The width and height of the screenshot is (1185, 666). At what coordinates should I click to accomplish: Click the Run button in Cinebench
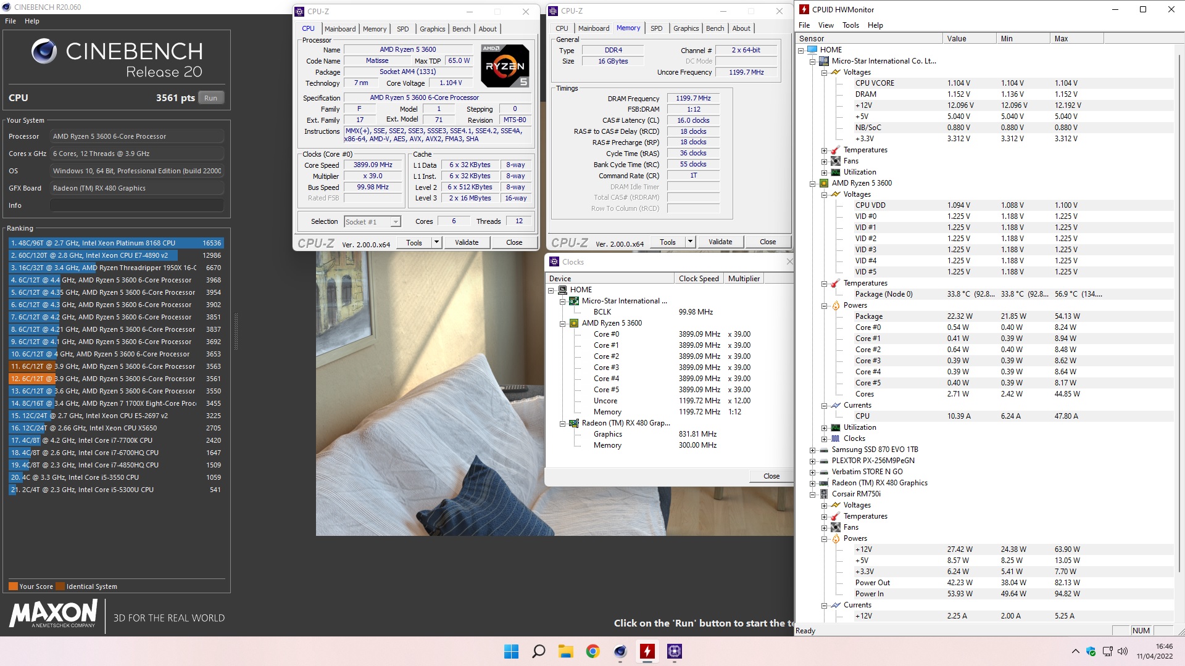pos(211,98)
